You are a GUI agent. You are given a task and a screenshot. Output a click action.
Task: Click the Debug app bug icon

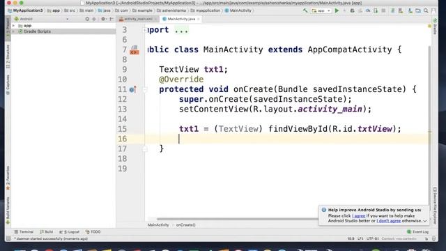coord(352,10)
